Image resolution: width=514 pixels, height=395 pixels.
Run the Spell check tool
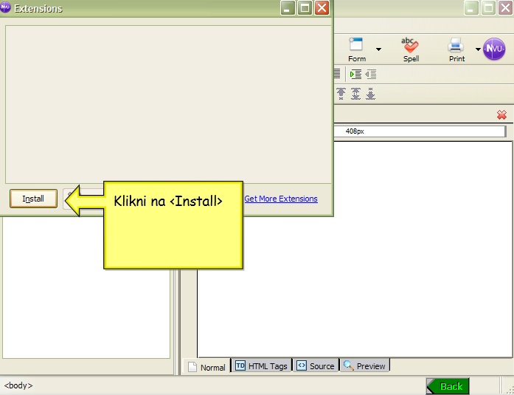pos(411,49)
